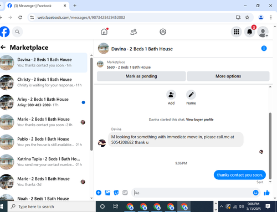Viewport: 277px width, 212px height.
Task: Open the Groups icon in top navigation
Action: (x=163, y=32)
